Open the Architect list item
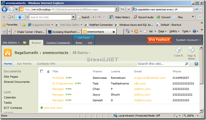The image size is (206, 120). click(x=58, y=78)
